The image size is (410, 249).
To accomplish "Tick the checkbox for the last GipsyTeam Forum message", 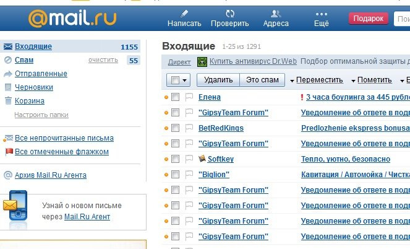I will [175, 237].
